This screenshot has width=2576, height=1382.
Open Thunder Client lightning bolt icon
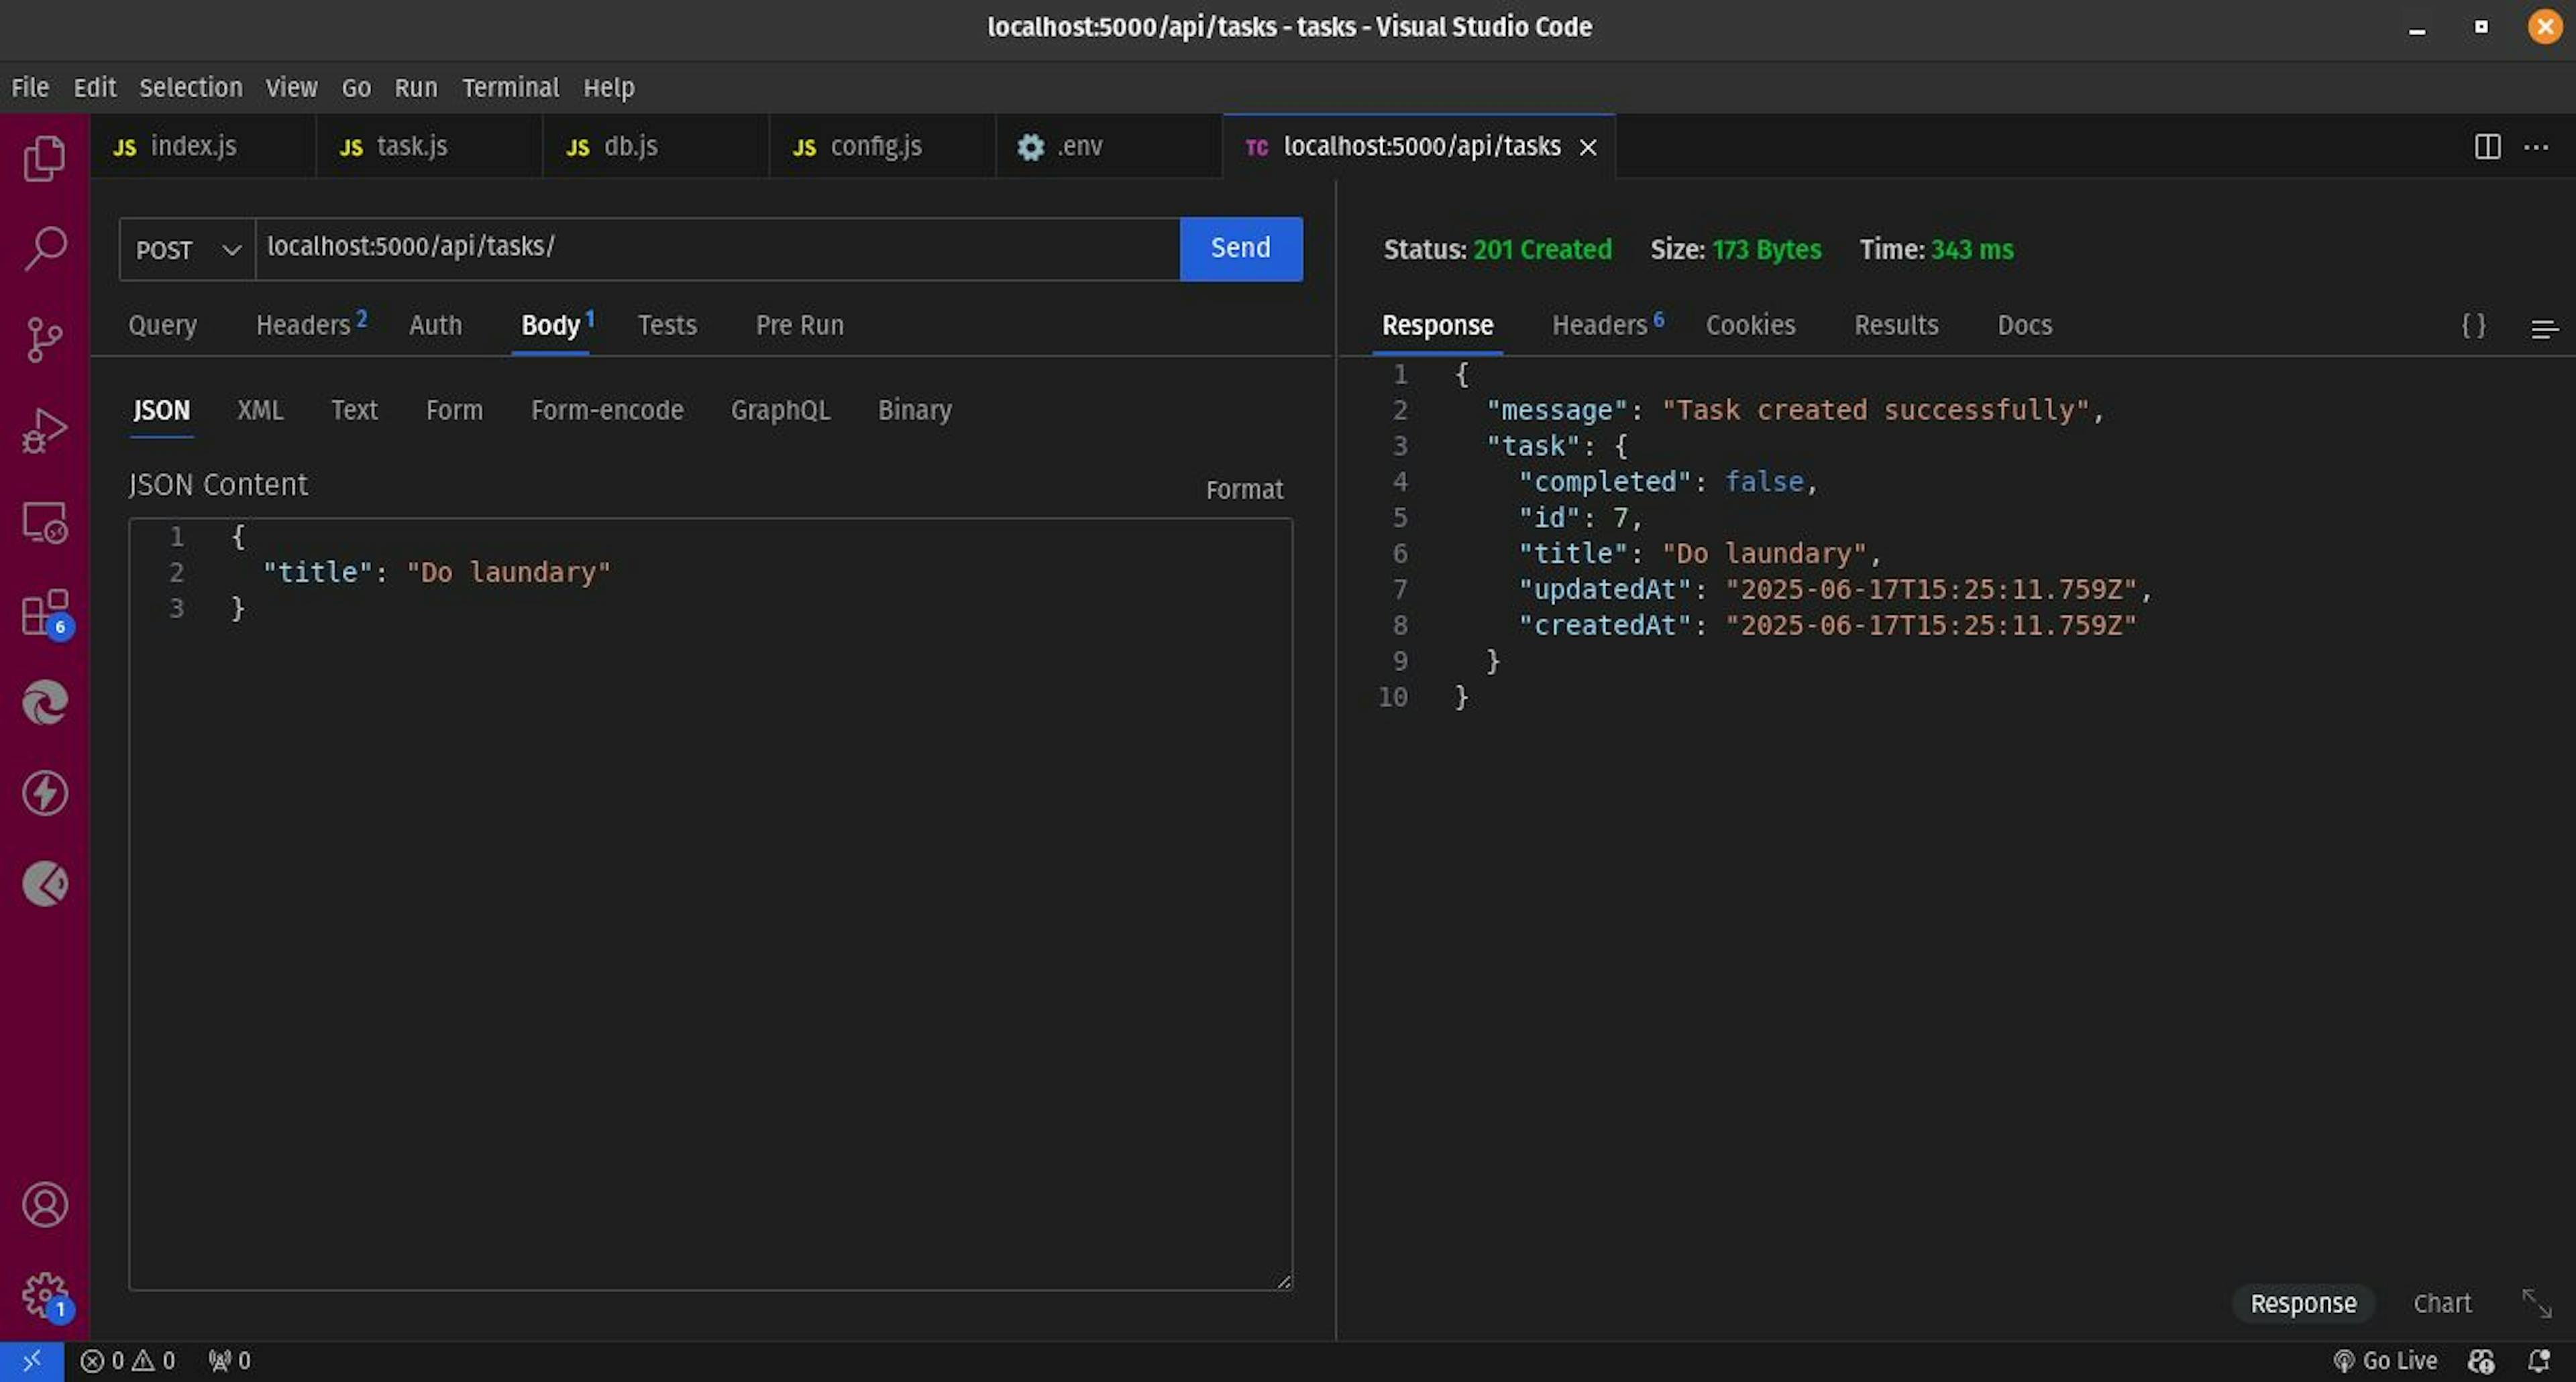tap(44, 793)
